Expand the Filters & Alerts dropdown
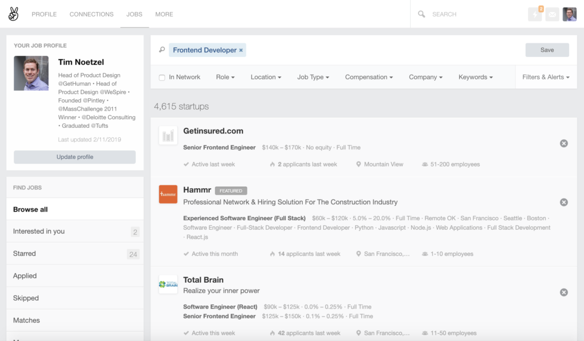The image size is (584, 341). coord(546,77)
